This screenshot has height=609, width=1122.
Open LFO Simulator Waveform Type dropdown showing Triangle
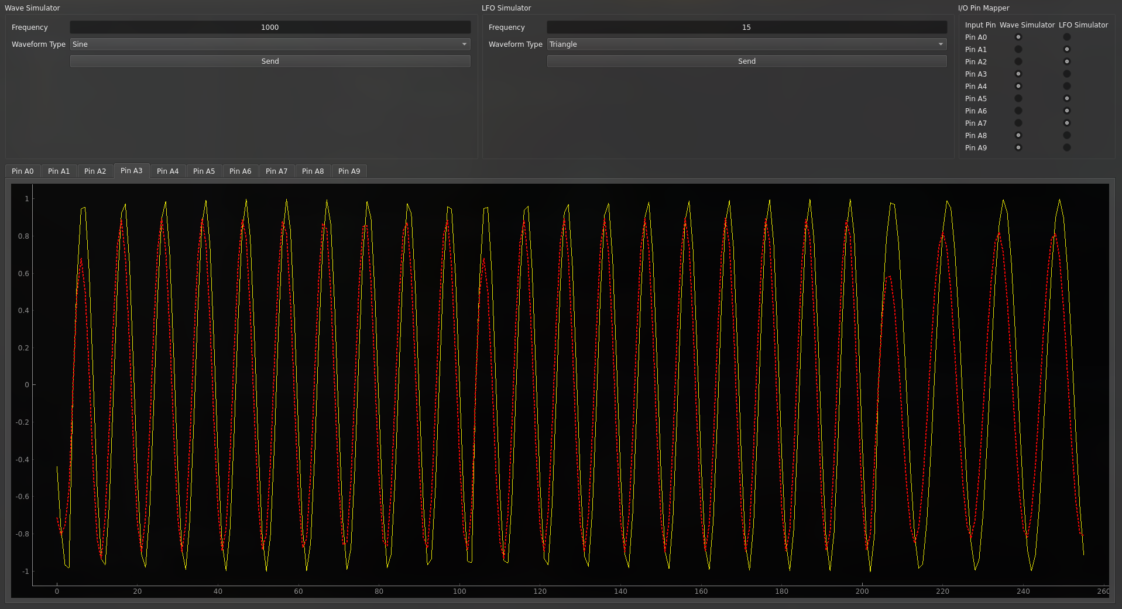747,44
